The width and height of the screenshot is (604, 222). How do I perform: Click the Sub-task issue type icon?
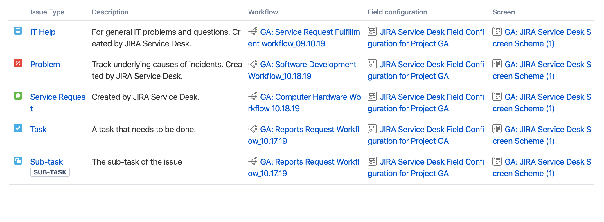(x=18, y=161)
